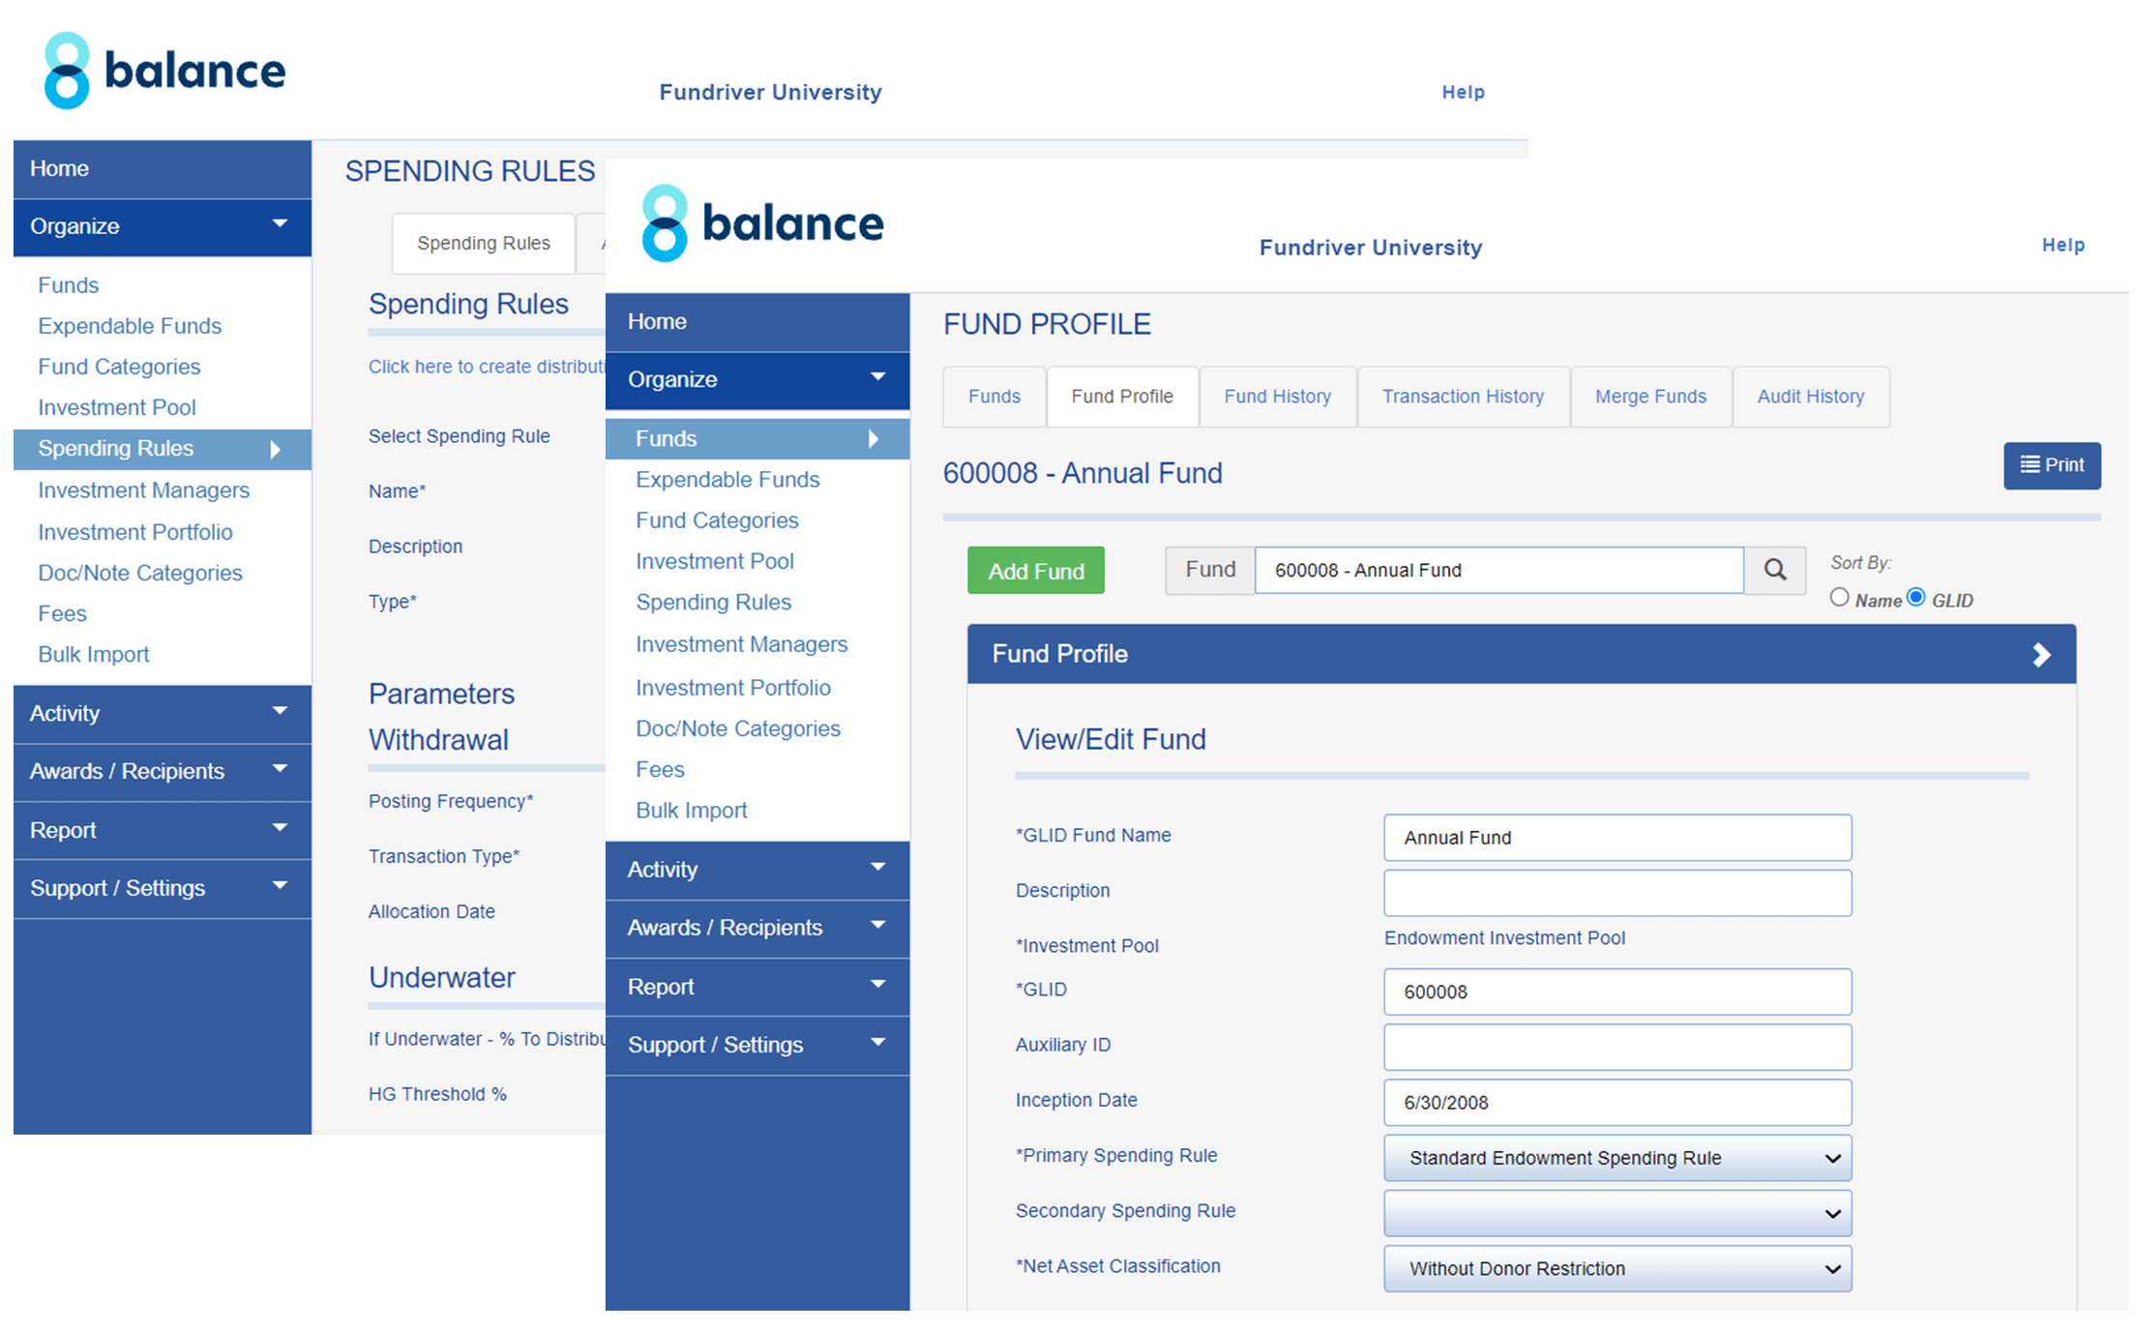The width and height of the screenshot is (2137, 1332).
Task: Open Investment Managers in front sidebar
Action: (x=741, y=644)
